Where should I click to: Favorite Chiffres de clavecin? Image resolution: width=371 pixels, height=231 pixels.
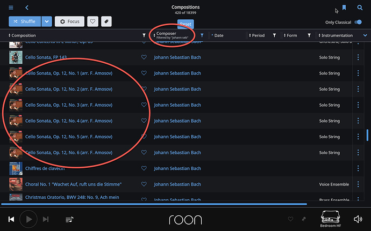pyautogui.click(x=144, y=168)
